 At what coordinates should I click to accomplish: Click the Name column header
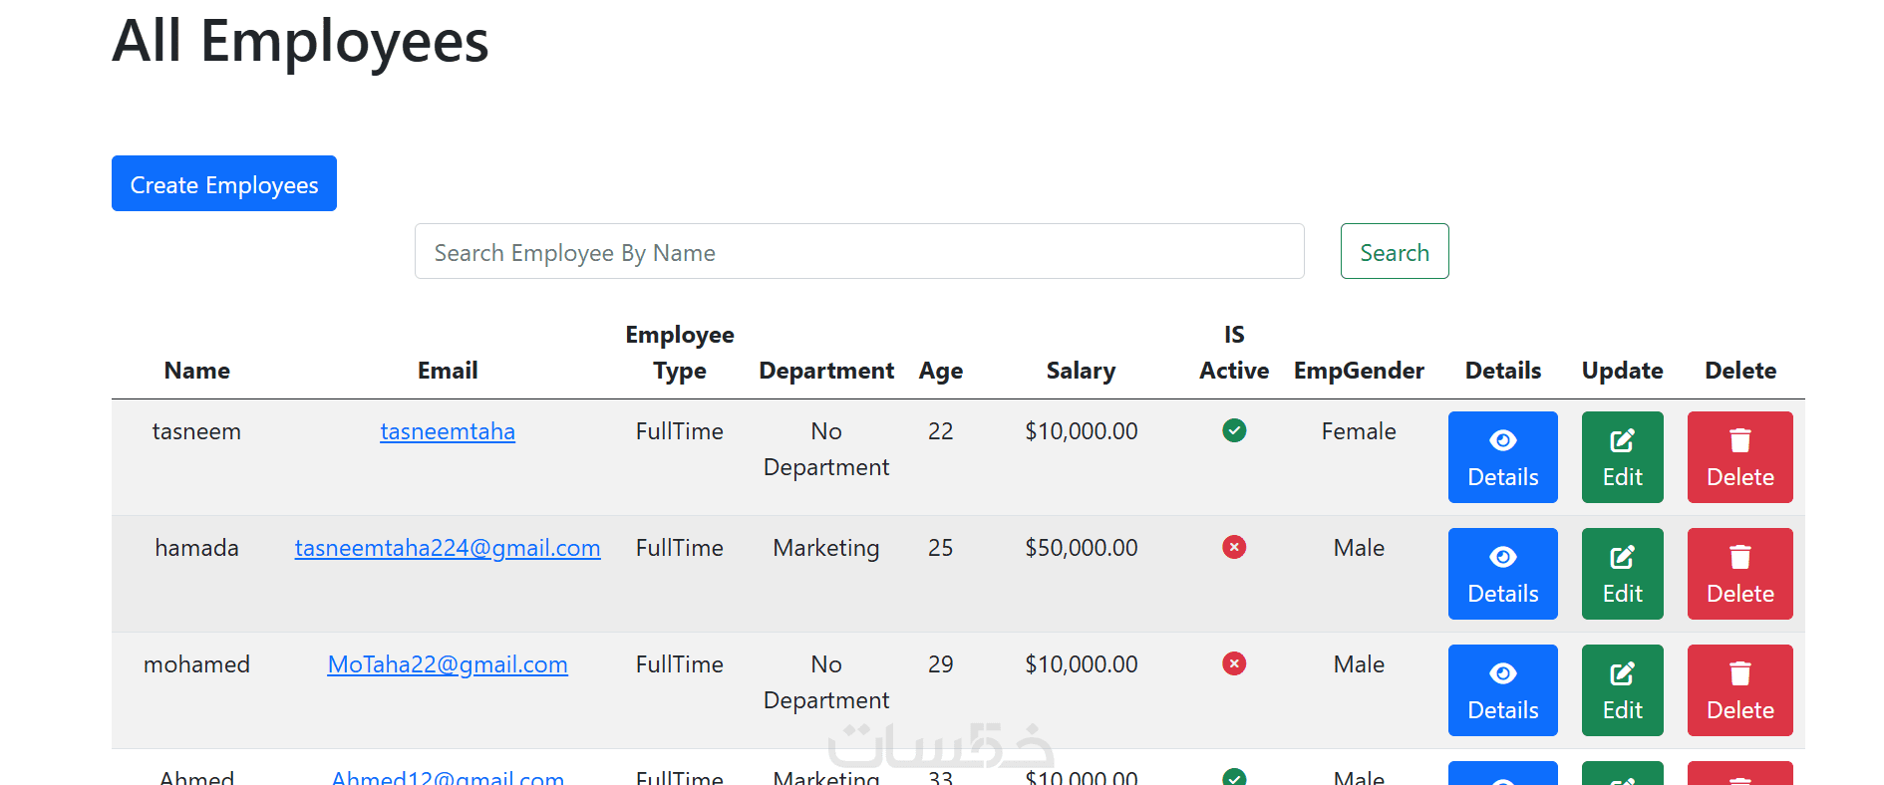(x=197, y=371)
